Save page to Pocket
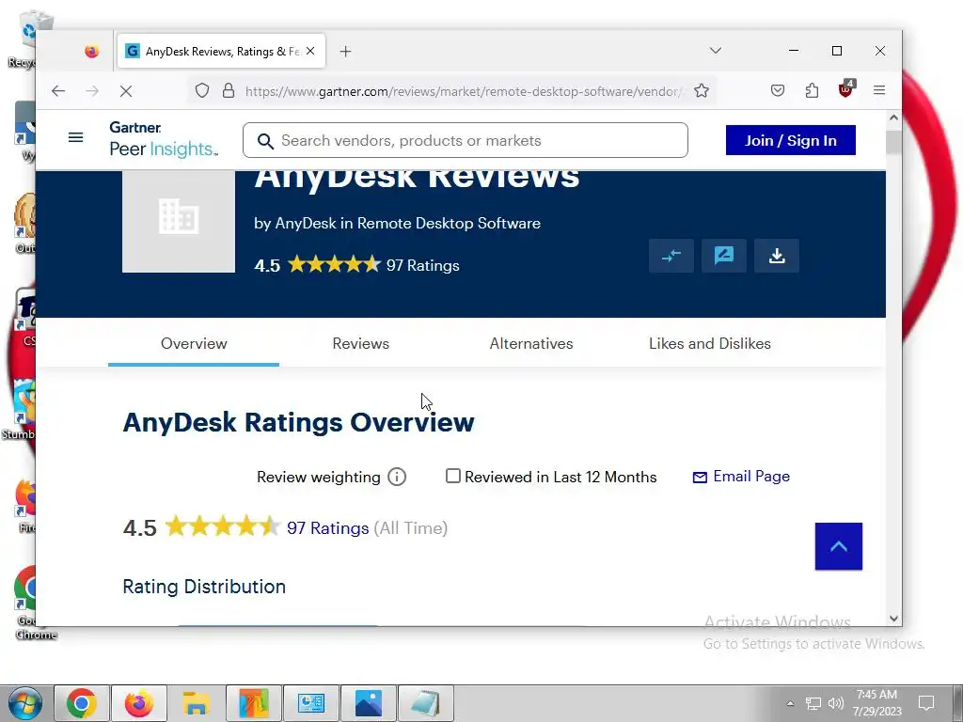Viewport: 963px width, 722px height. tap(778, 91)
